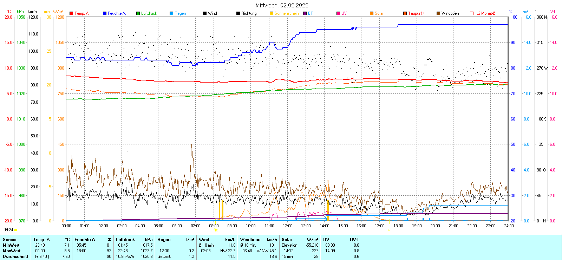
Task: Click the 12:00 label on time axis
Action: pos(288,226)
